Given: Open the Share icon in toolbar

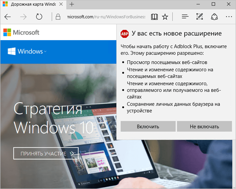Looking at the screenshot, I should [214, 17].
